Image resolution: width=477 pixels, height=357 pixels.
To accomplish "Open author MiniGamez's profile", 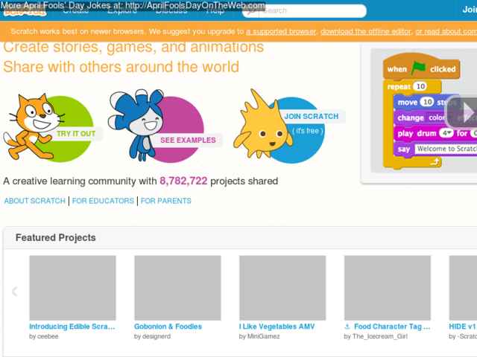I will pos(263,336).
